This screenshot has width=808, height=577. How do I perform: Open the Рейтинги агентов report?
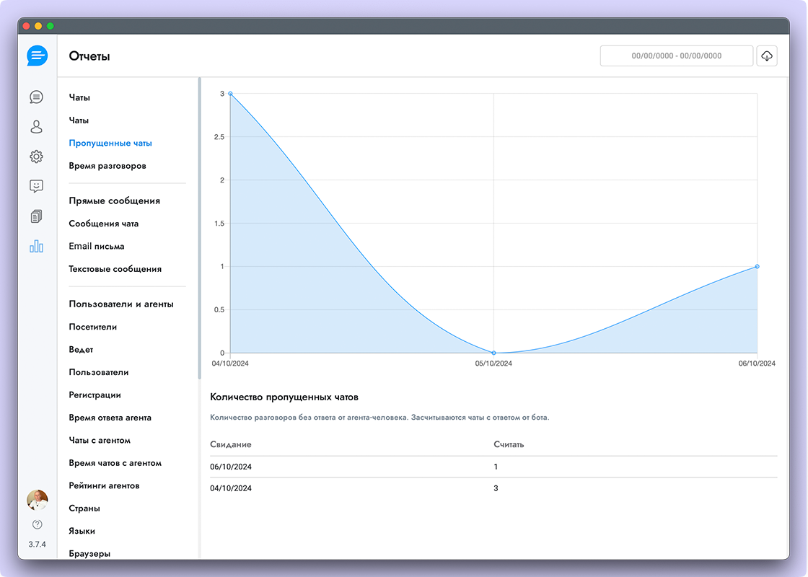click(x=105, y=486)
